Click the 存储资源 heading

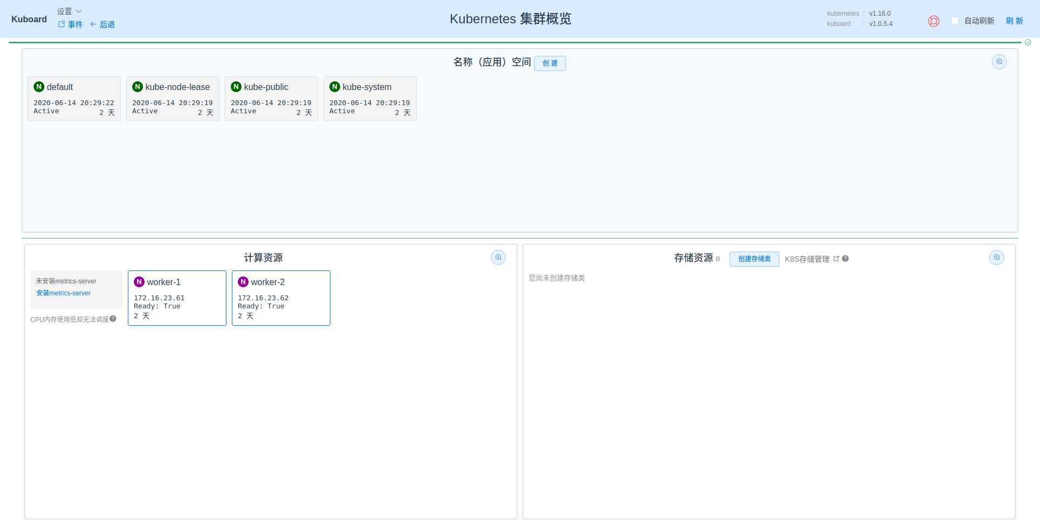click(693, 258)
